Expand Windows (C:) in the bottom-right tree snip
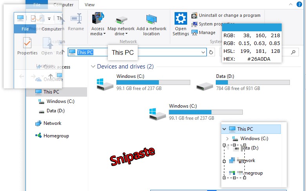The width and height of the screenshot is (306, 191). [x=227, y=139]
